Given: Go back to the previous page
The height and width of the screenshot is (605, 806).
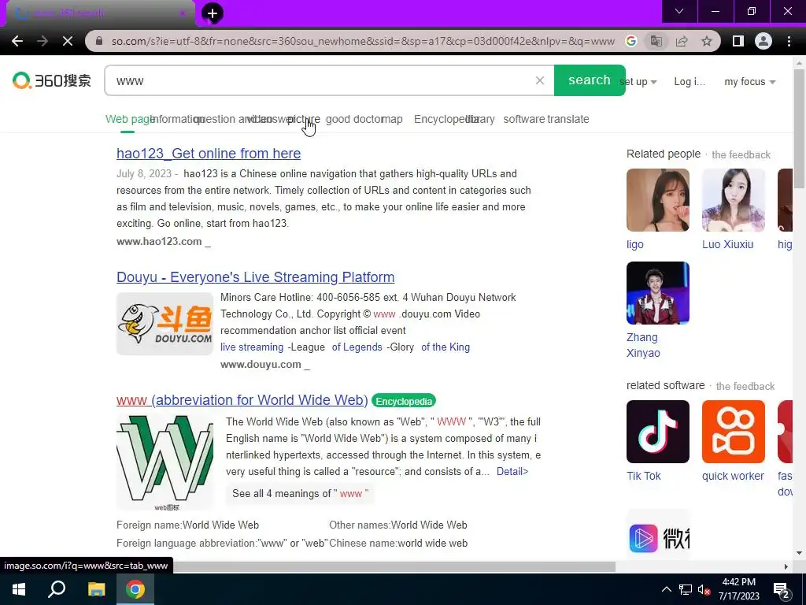Looking at the screenshot, I should point(17,41).
